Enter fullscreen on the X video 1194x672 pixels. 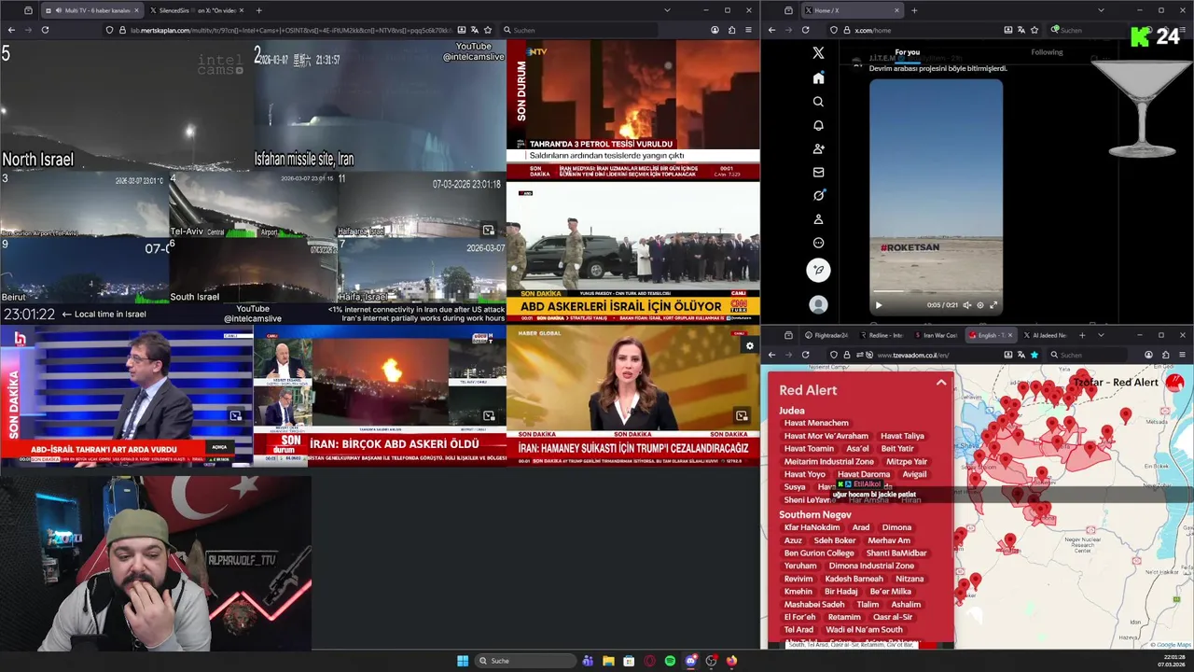[x=993, y=305]
